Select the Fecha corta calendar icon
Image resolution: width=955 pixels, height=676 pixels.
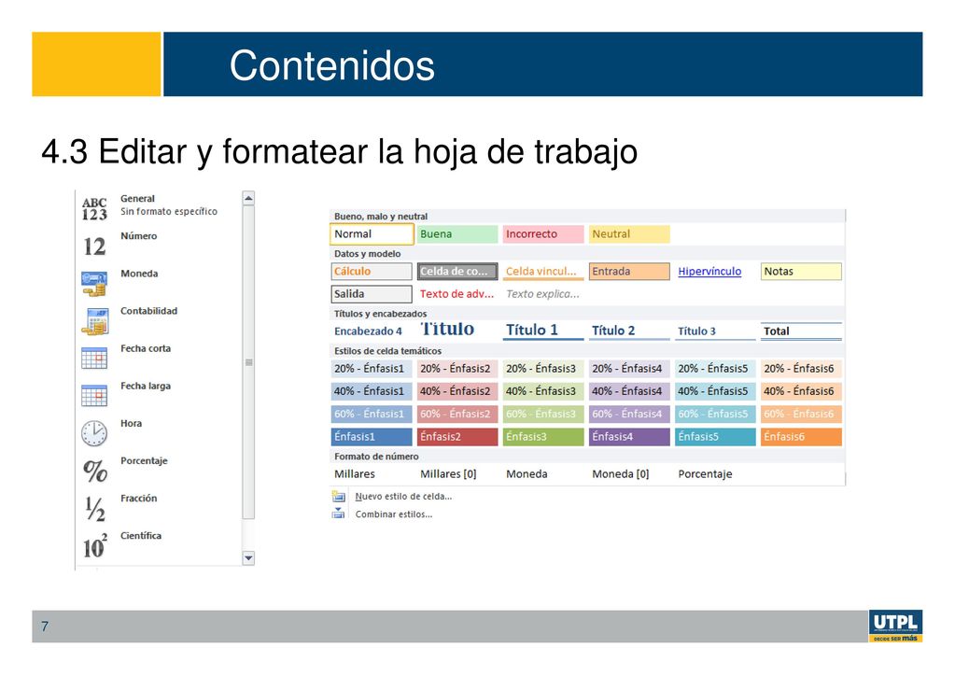point(94,359)
